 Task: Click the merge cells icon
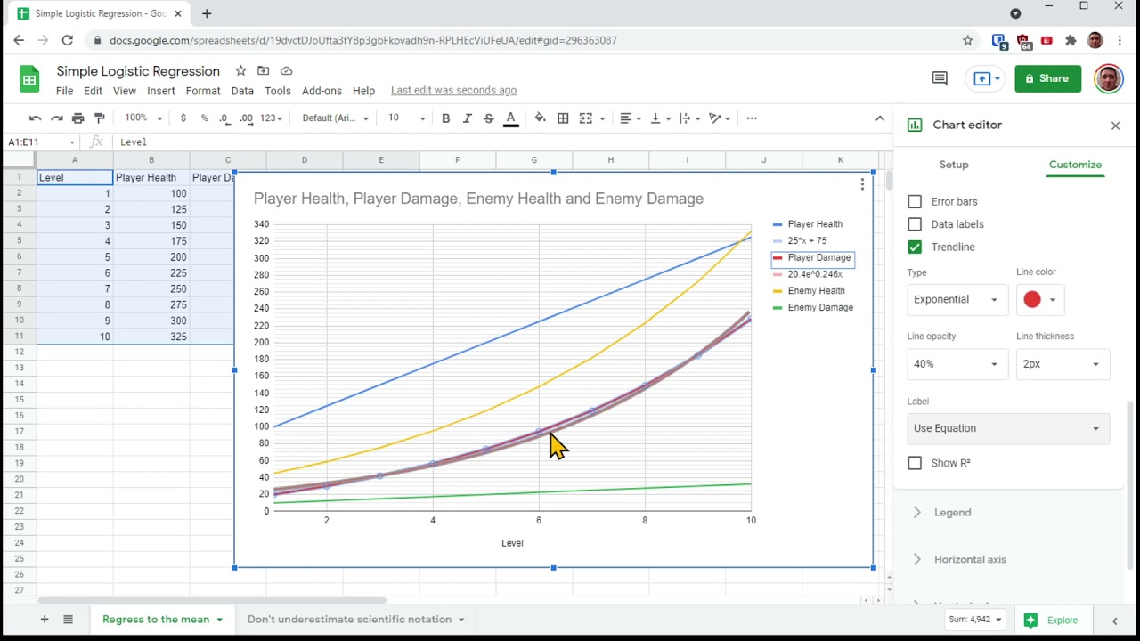pos(585,118)
